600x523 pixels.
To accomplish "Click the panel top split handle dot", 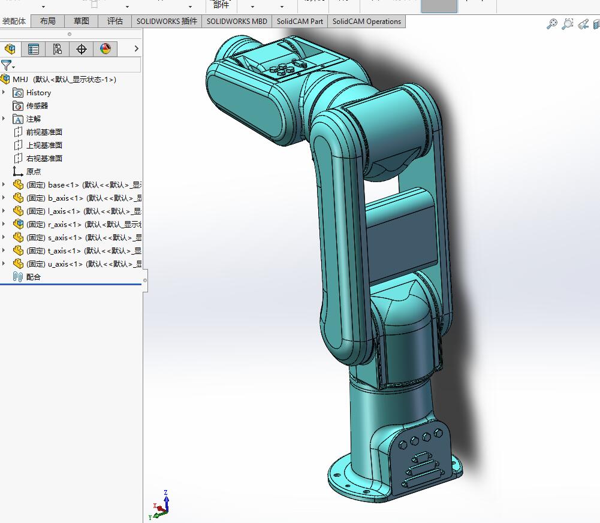I will (70, 34).
